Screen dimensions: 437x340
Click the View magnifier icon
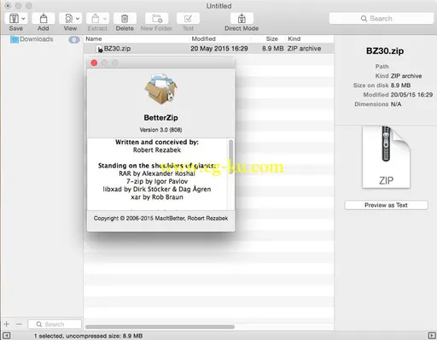coord(68,19)
